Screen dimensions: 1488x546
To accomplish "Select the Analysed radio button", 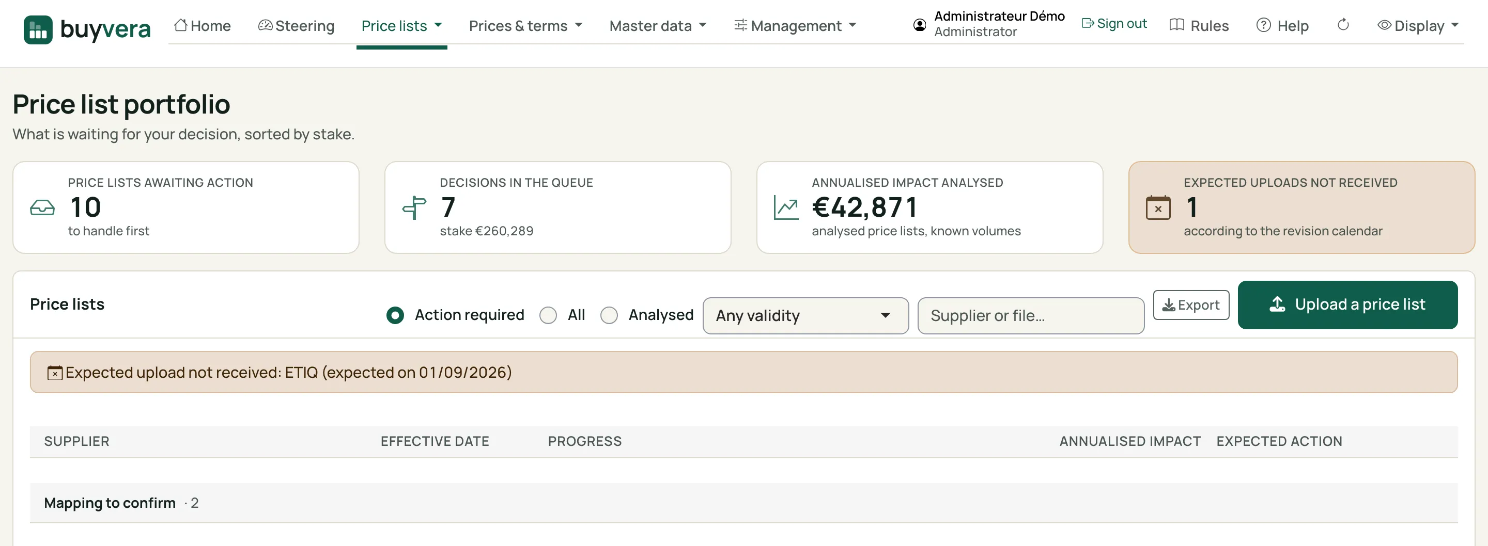I will pos(609,315).
